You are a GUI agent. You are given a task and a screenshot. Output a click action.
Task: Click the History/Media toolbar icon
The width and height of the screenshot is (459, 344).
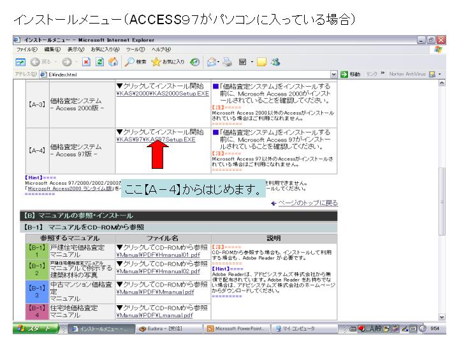point(194,62)
